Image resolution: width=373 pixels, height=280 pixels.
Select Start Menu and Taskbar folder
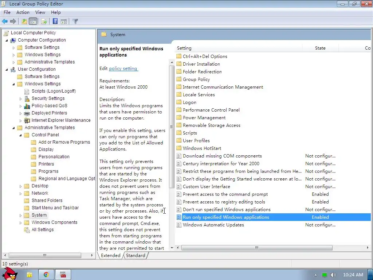(x=55, y=208)
